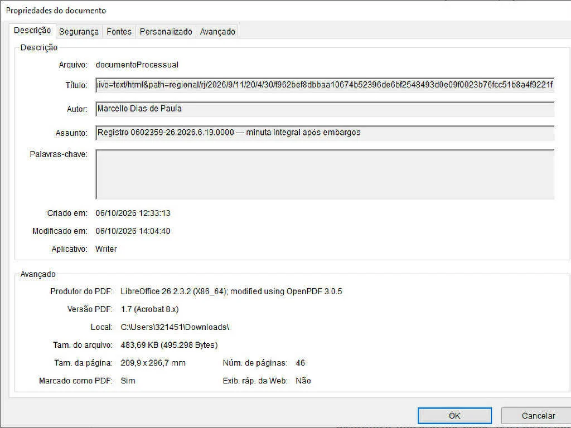Click the Local path C:\Users\321451\Downloads\
571x428 pixels.
tap(175, 327)
